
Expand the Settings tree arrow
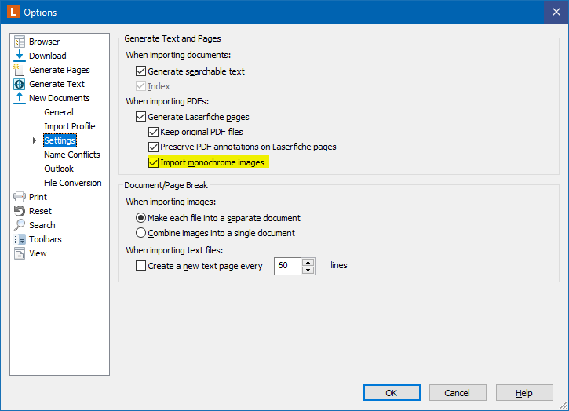click(35, 140)
